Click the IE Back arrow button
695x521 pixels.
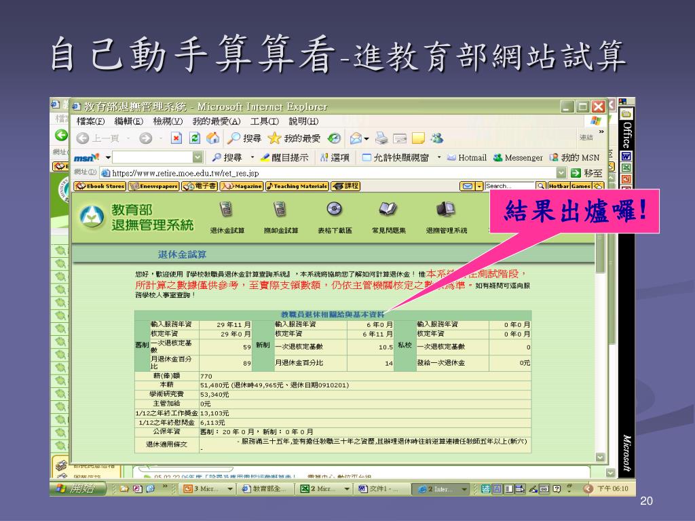click(x=82, y=138)
